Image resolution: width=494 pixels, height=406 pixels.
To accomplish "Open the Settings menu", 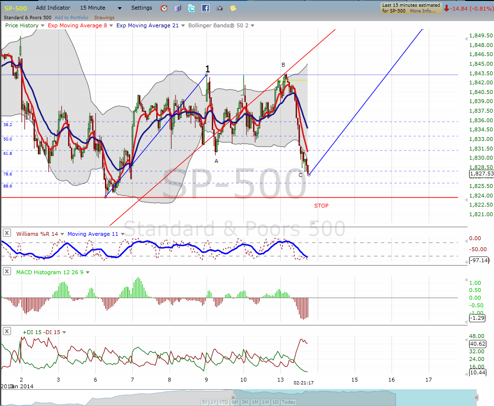I will tap(141, 8).
